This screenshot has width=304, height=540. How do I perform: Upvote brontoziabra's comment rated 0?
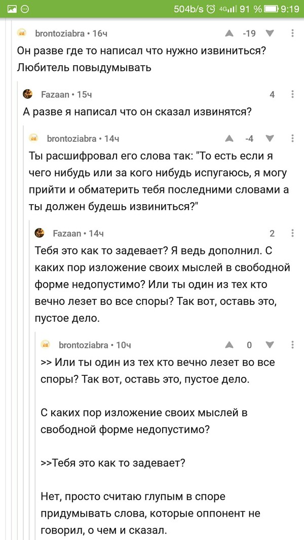tap(229, 345)
